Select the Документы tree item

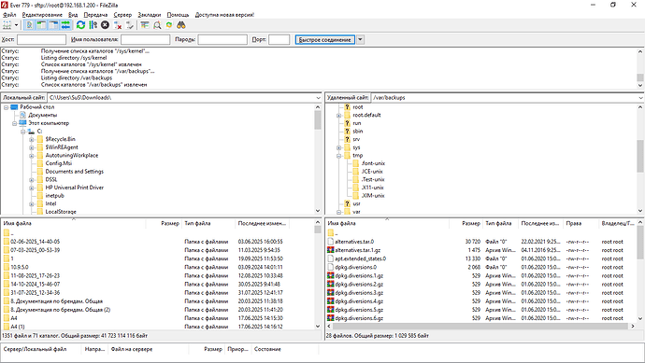[42, 115]
